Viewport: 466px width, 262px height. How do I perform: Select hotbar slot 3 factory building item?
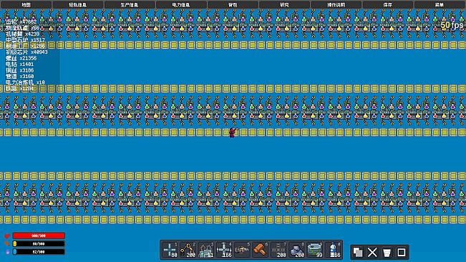tap(206, 250)
